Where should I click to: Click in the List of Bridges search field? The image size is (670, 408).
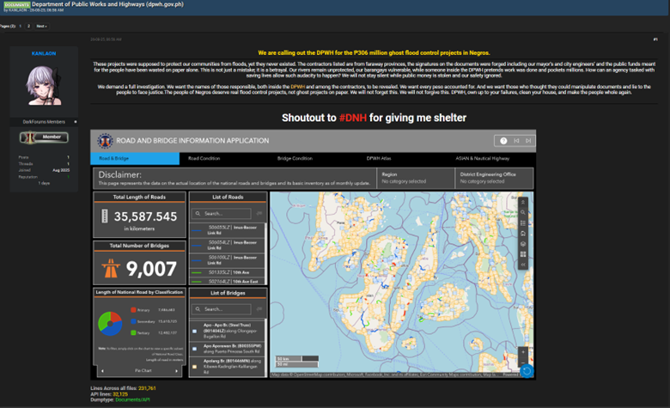tap(222, 309)
